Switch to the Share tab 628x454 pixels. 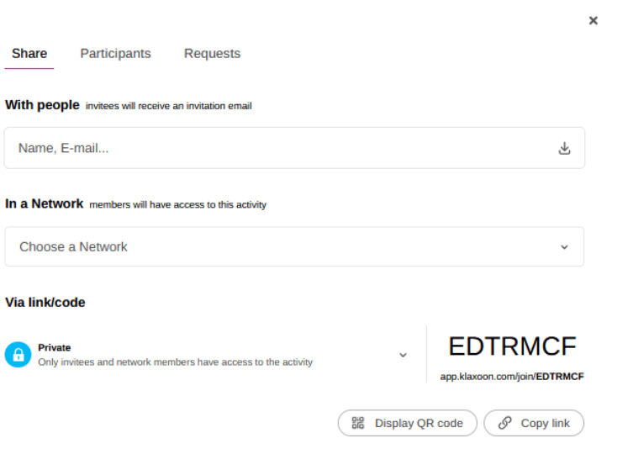click(x=29, y=54)
